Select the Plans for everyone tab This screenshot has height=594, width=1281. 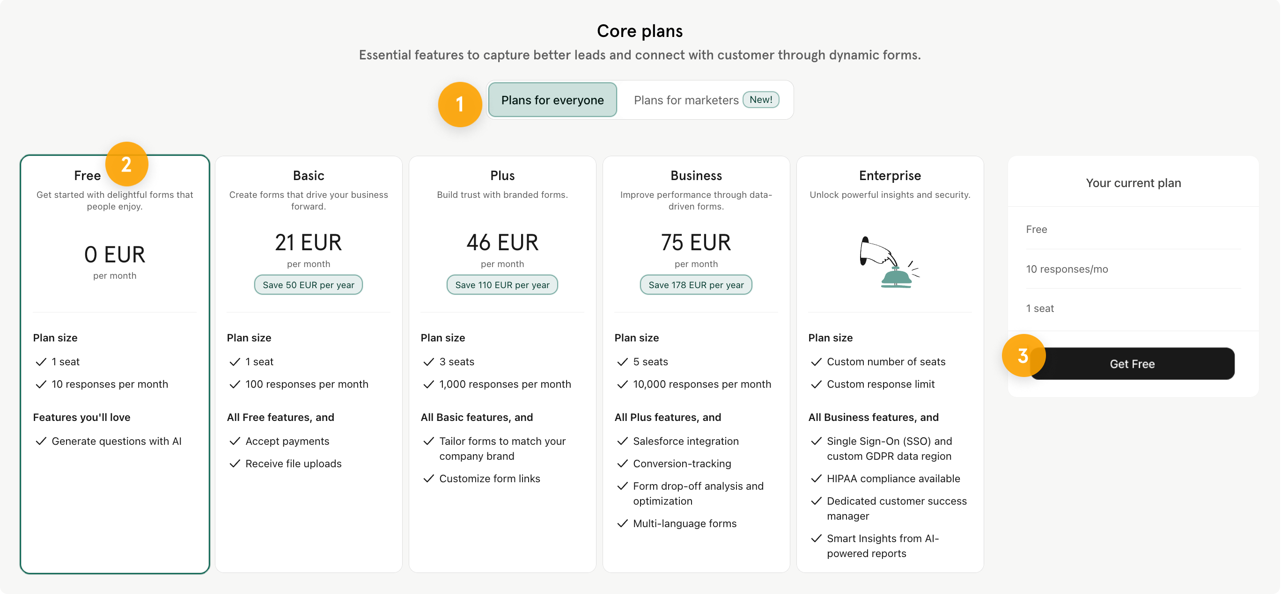[552, 100]
